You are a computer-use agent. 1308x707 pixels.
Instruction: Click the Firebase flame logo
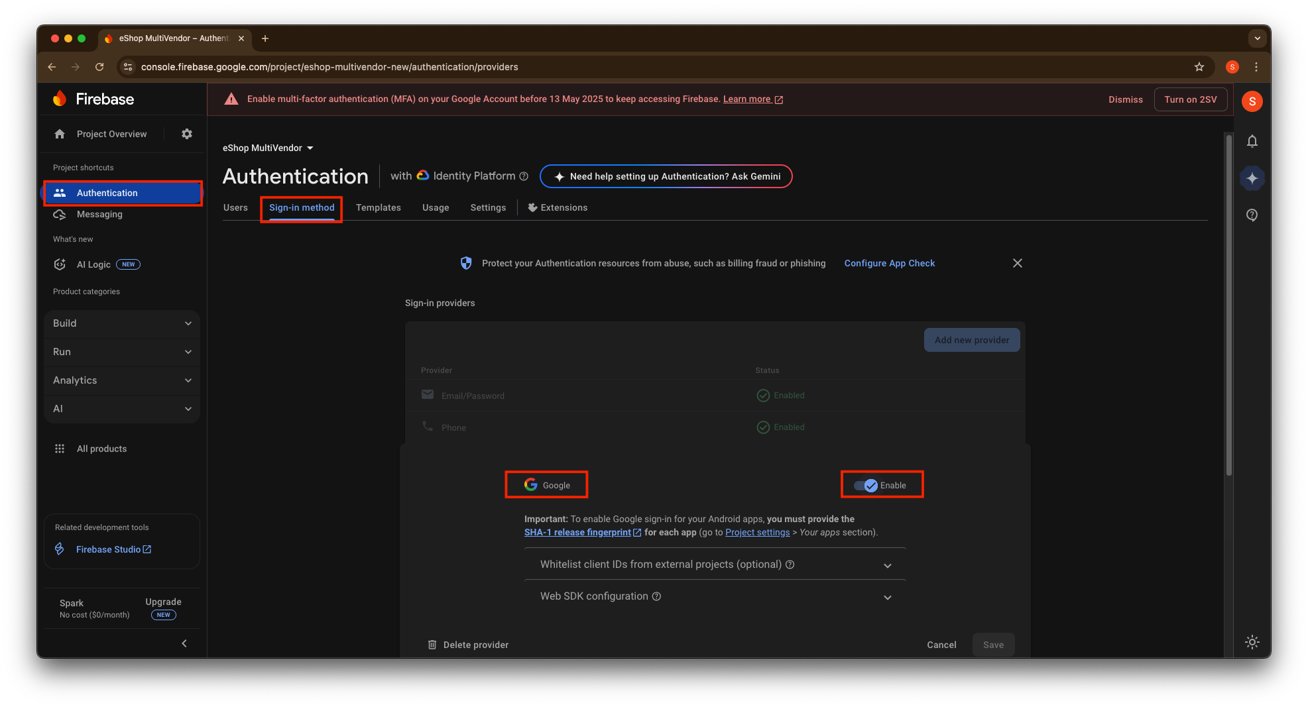[60, 99]
